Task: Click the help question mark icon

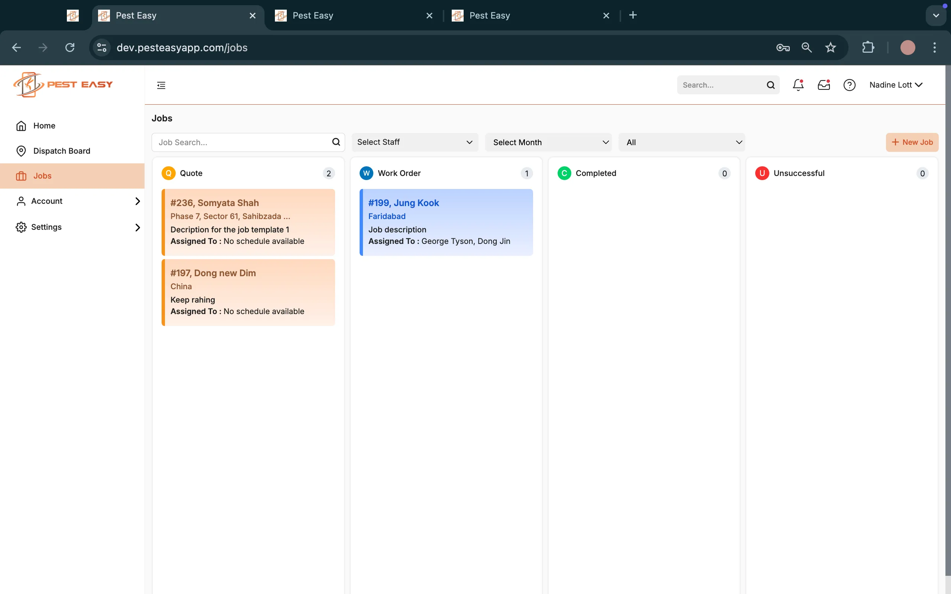Action: click(x=849, y=85)
